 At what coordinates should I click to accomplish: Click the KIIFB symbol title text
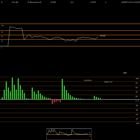(130, 2)
